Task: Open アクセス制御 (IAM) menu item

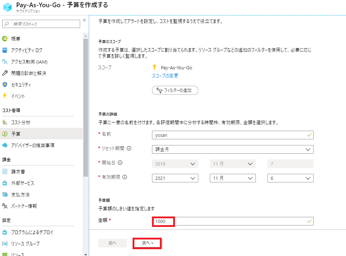Action: click(41, 62)
